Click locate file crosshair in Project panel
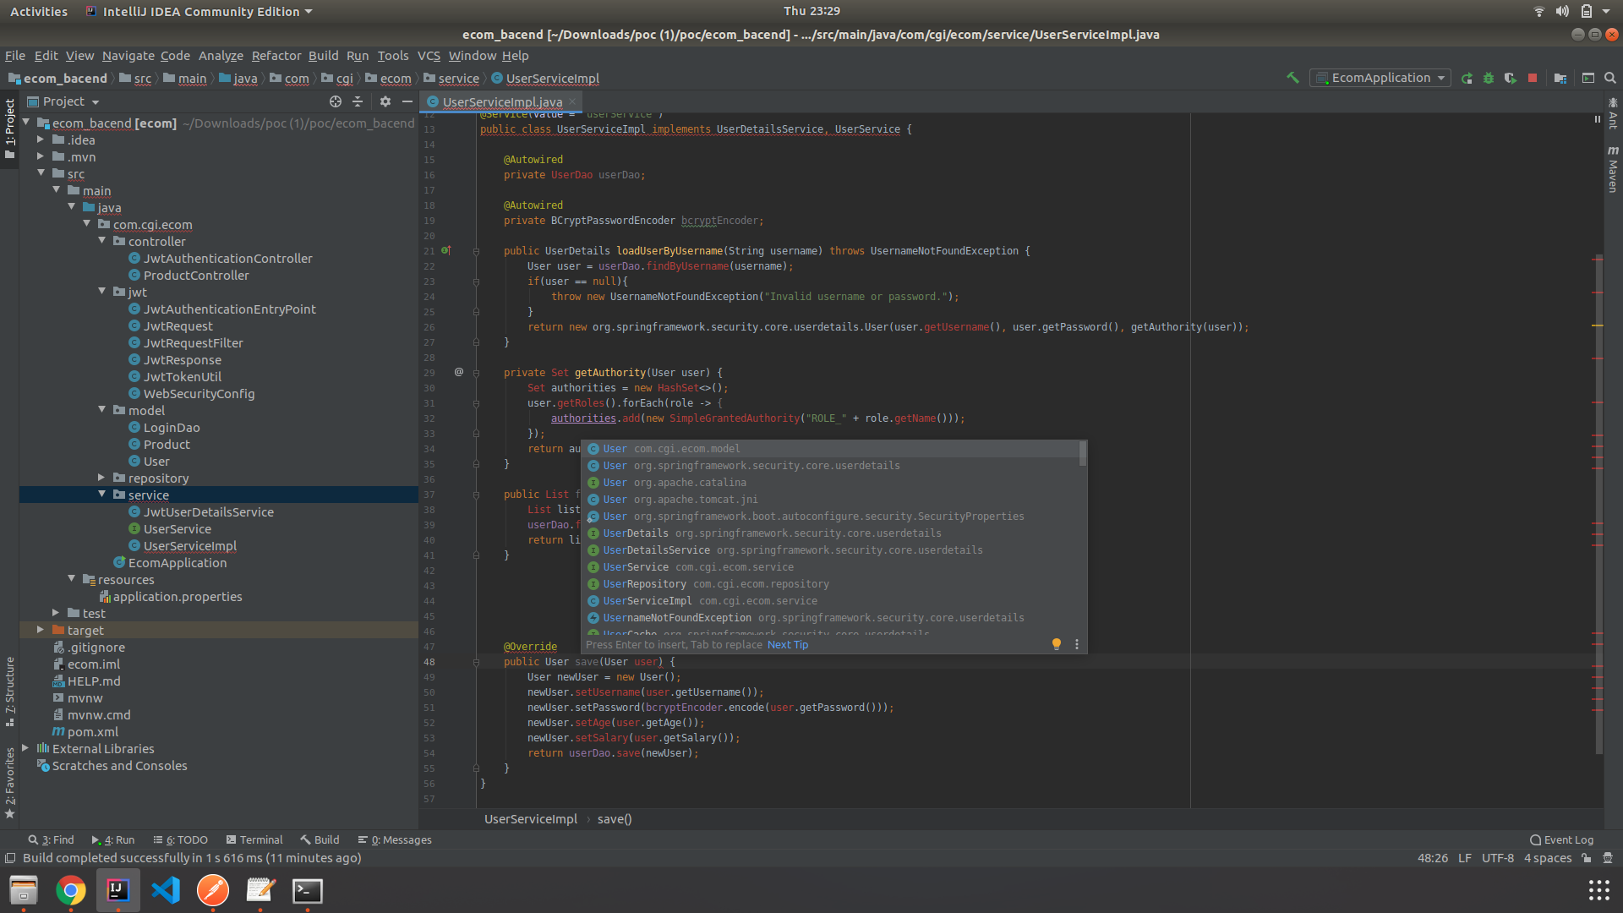 tap(336, 101)
